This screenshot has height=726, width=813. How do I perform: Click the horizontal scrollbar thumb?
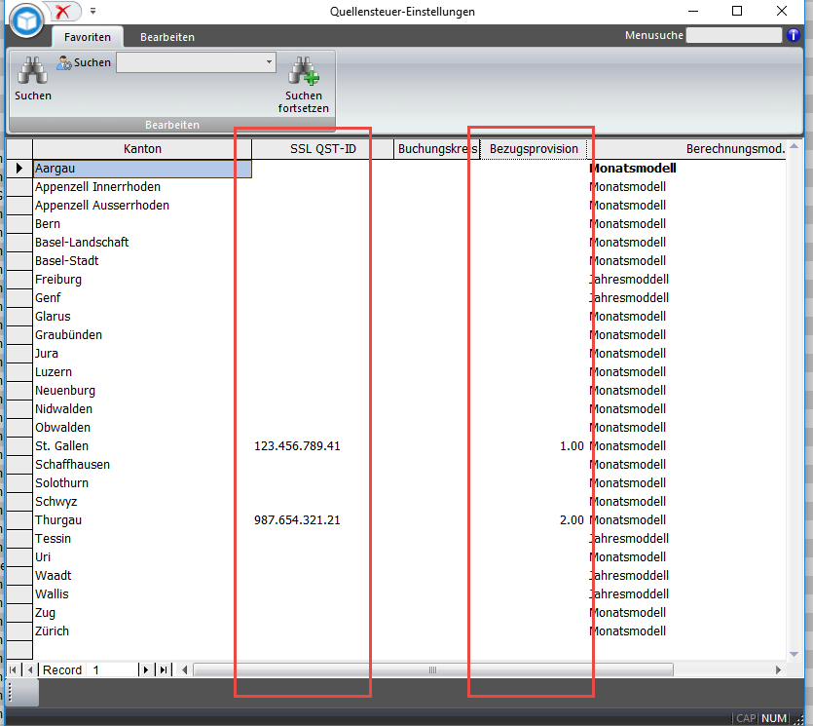point(434,669)
